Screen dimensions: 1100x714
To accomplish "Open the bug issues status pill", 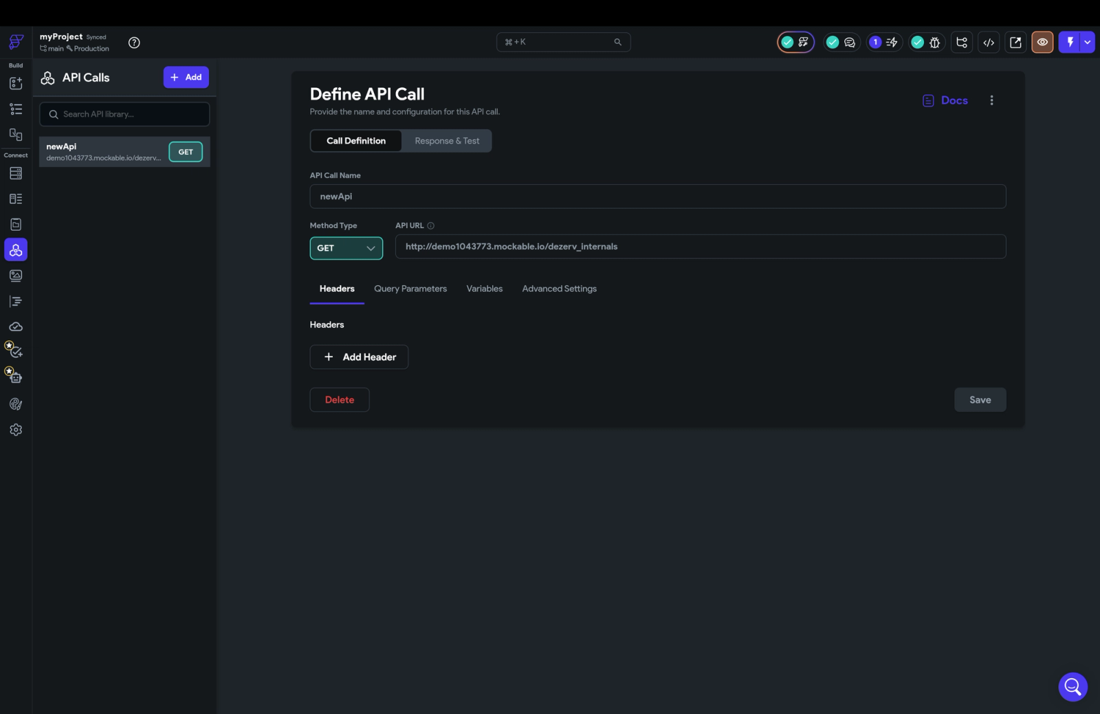I will [926, 42].
